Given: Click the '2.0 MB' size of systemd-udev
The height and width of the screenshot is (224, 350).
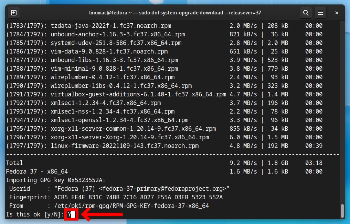Looking at the screenshot, I should [x=278, y=43].
